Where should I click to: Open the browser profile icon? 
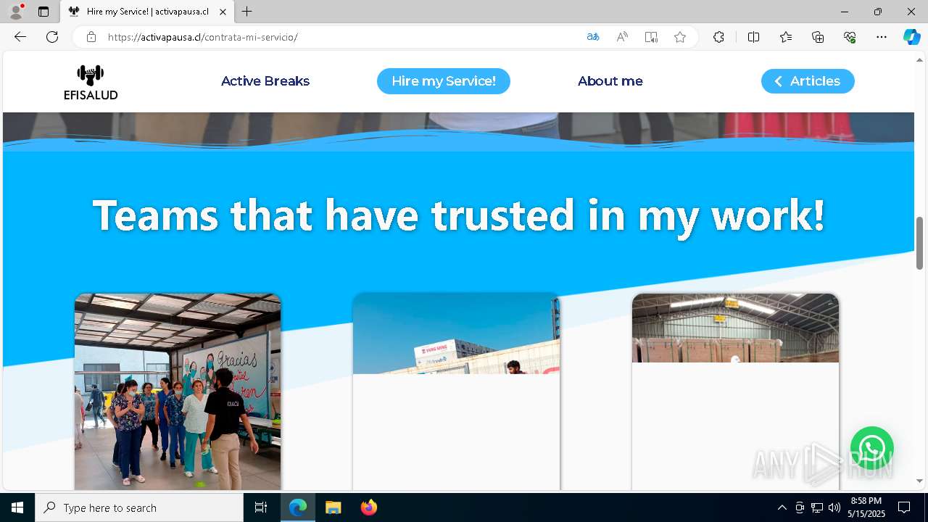pos(16,12)
